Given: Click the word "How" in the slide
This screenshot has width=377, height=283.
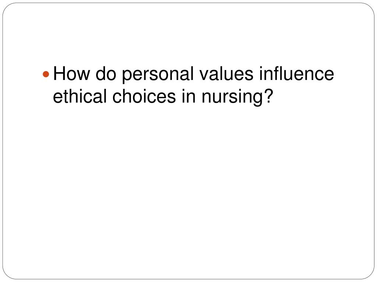Looking at the screenshot, I should pyautogui.click(x=71, y=73).
